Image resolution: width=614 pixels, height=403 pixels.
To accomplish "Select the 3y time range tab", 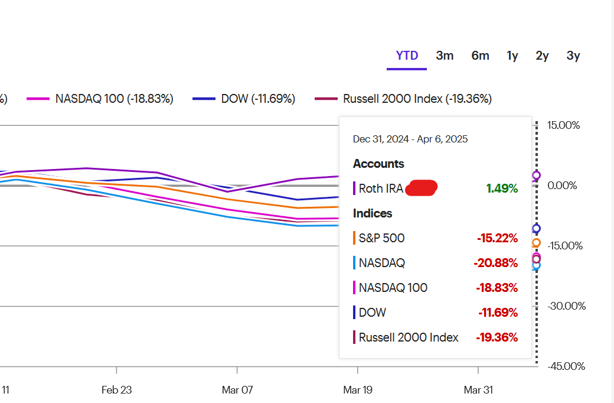I will [573, 56].
